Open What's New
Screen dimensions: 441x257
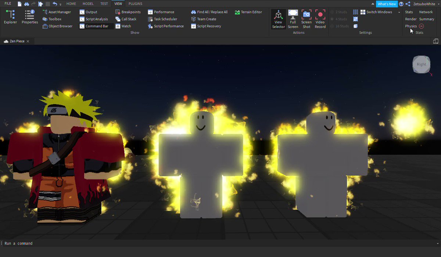pos(387,4)
